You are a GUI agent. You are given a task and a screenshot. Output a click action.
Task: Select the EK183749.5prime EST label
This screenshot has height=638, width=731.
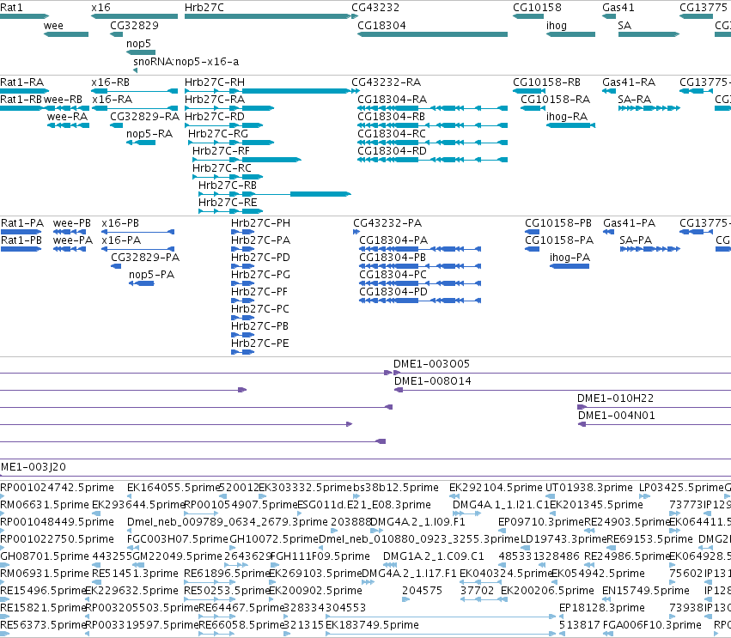(x=372, y=625)
